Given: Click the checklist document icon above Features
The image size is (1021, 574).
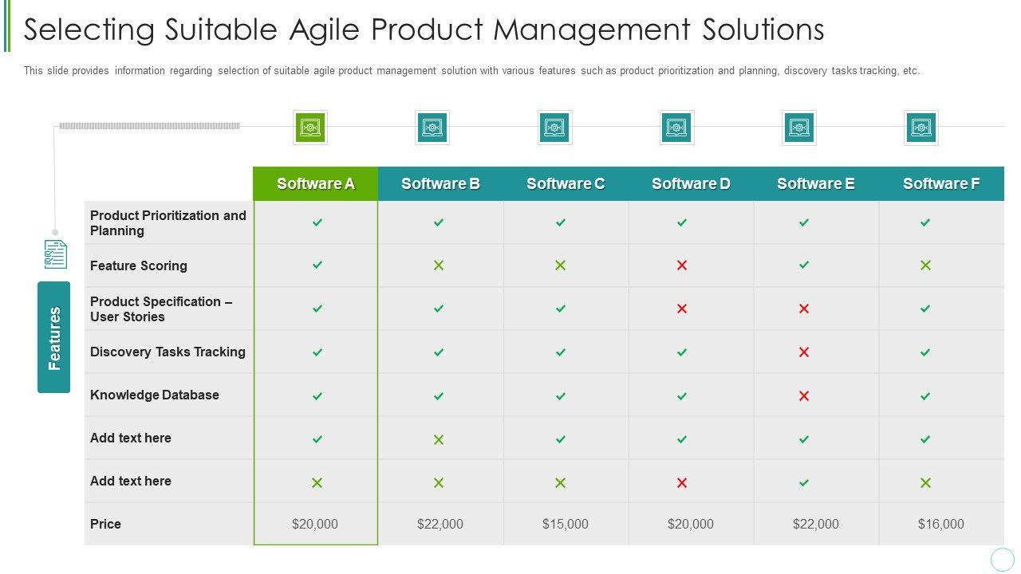Looking at the screenshot, I should (55, 254).
